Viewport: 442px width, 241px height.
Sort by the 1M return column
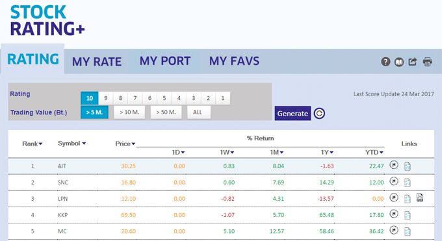click(277, 152)
